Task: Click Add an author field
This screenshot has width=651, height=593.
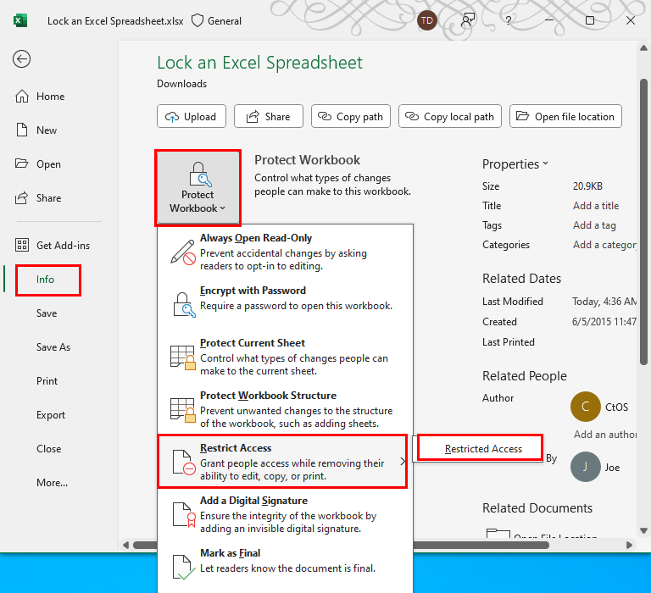Action: click(605, 434)
